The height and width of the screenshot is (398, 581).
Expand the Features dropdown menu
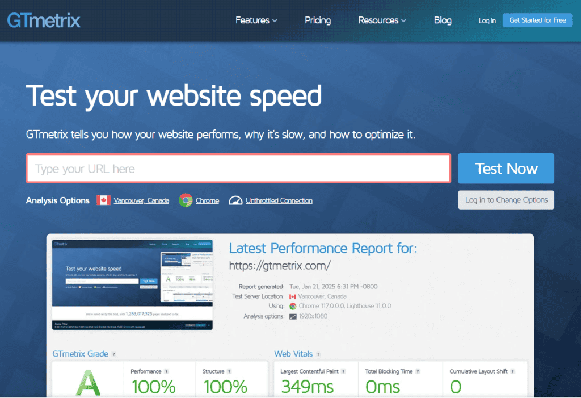(256, 20)
